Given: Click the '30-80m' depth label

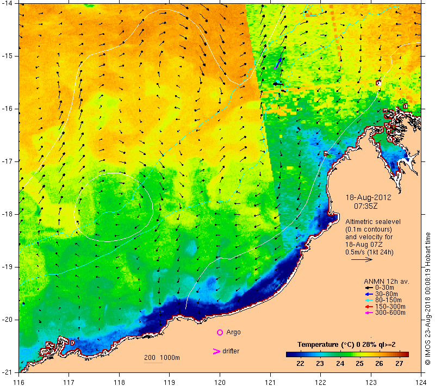Looking at the screenshot, I should [x=387, y=294].
